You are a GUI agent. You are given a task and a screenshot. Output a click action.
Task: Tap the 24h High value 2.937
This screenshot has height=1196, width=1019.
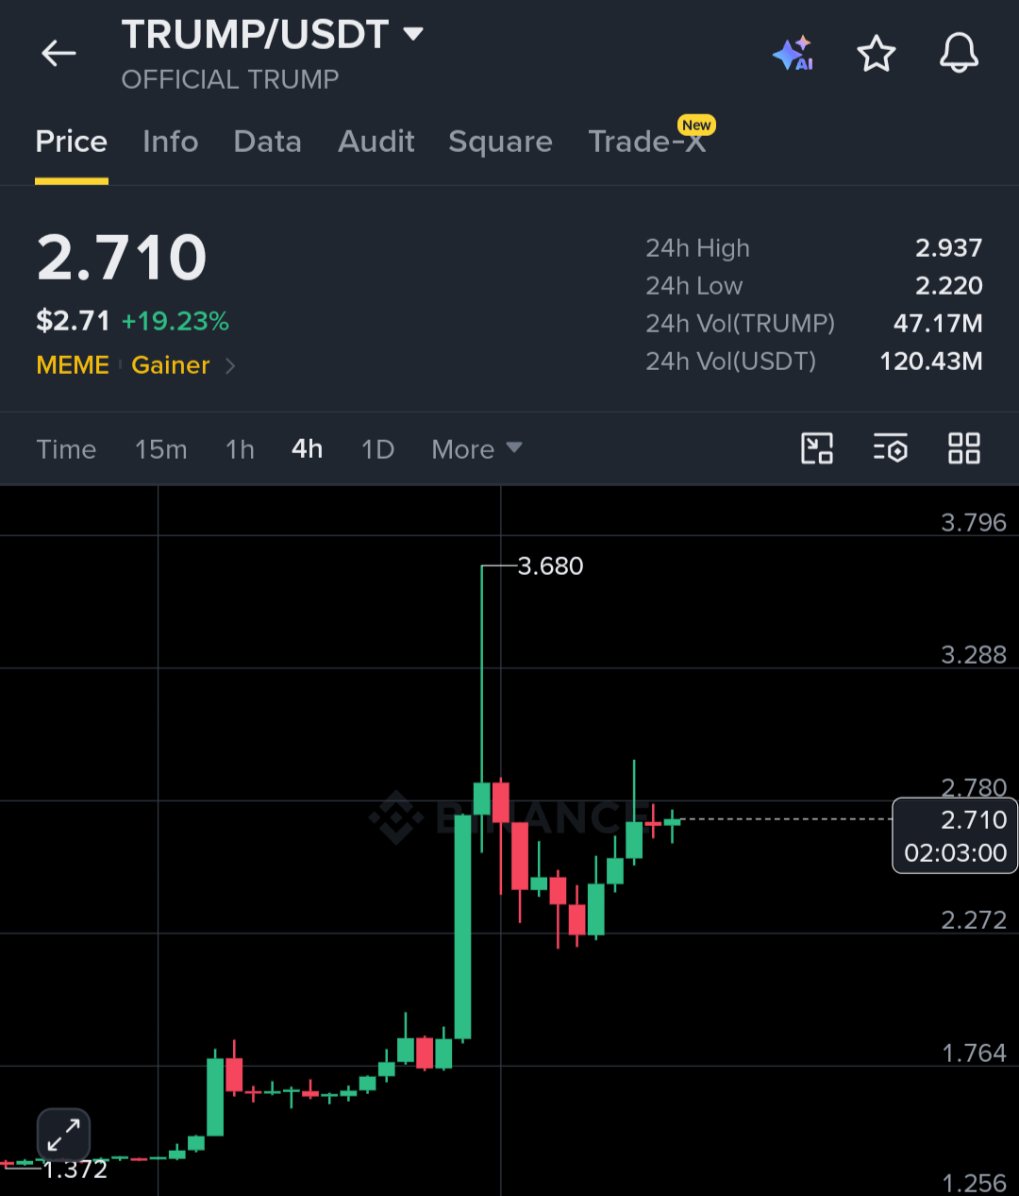pos(949,248)
